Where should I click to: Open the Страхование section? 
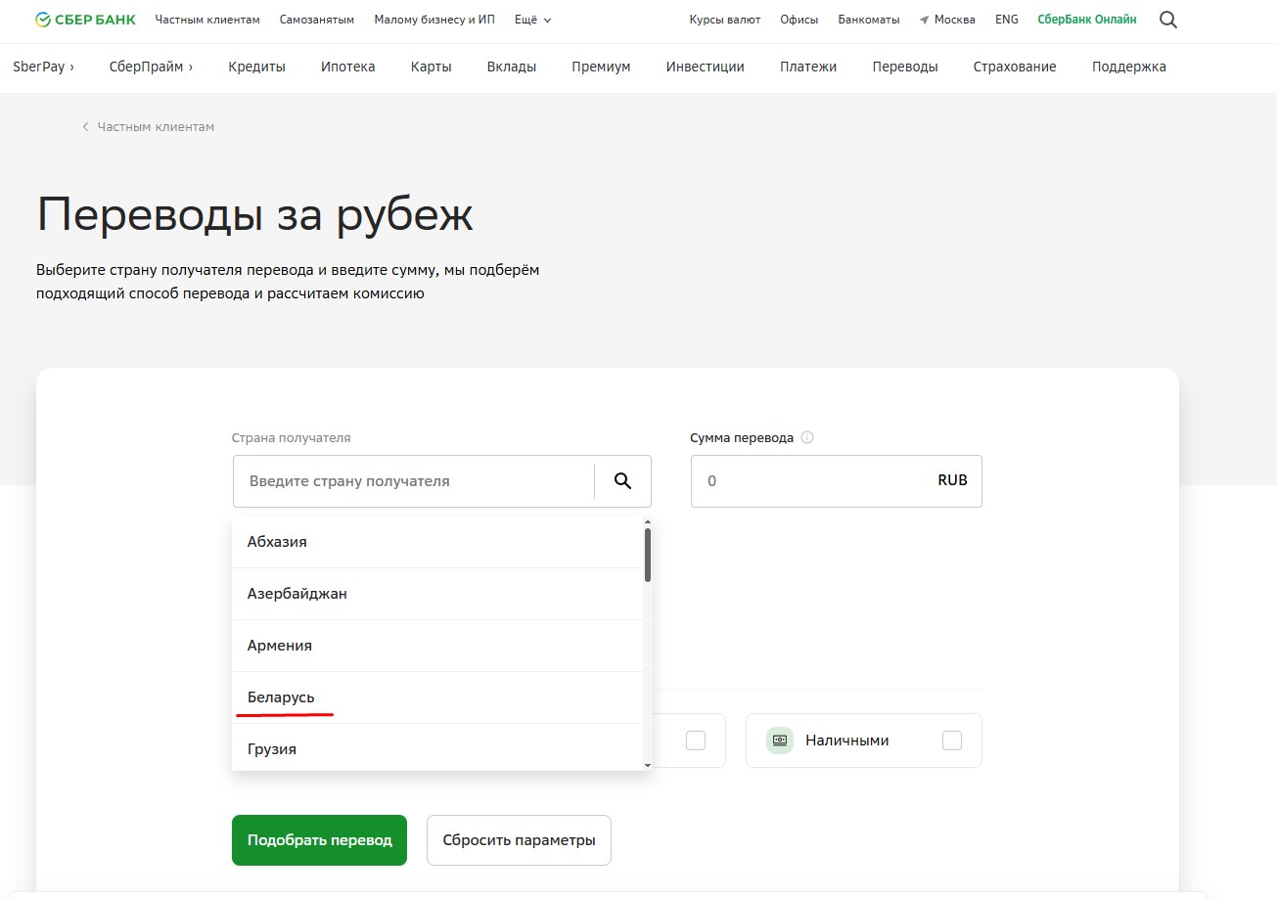[1015, 67]
